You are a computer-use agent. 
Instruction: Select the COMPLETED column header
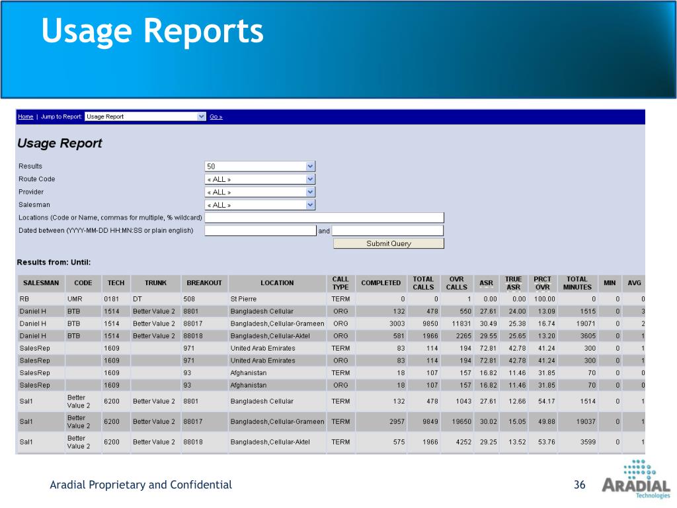(381, 283)
